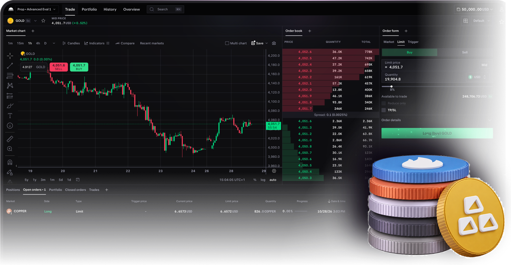Open the Portfolio top menu

89,9
